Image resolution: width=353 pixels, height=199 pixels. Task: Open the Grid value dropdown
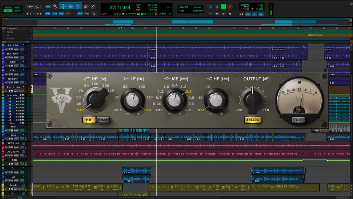[202, 7]
